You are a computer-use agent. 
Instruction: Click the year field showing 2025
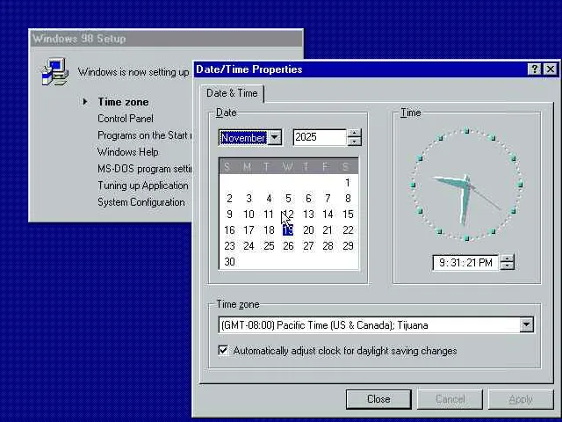coord(320,137)
